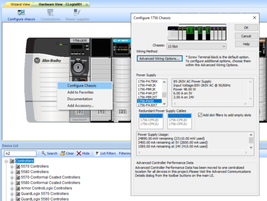
Task: Click the Search magnifier icon in Device List
Action: (x=44, y=153)
